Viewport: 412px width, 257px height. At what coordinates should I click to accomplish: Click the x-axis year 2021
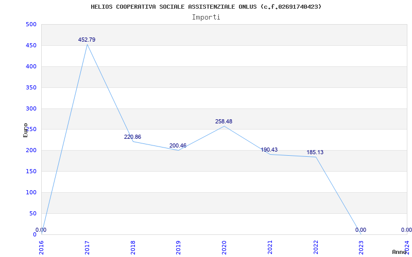[270, 247]
